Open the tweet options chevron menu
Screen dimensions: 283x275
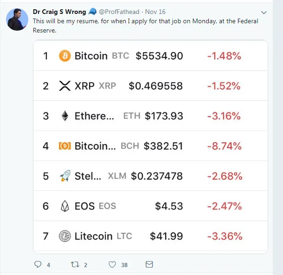tap(264, 13)
